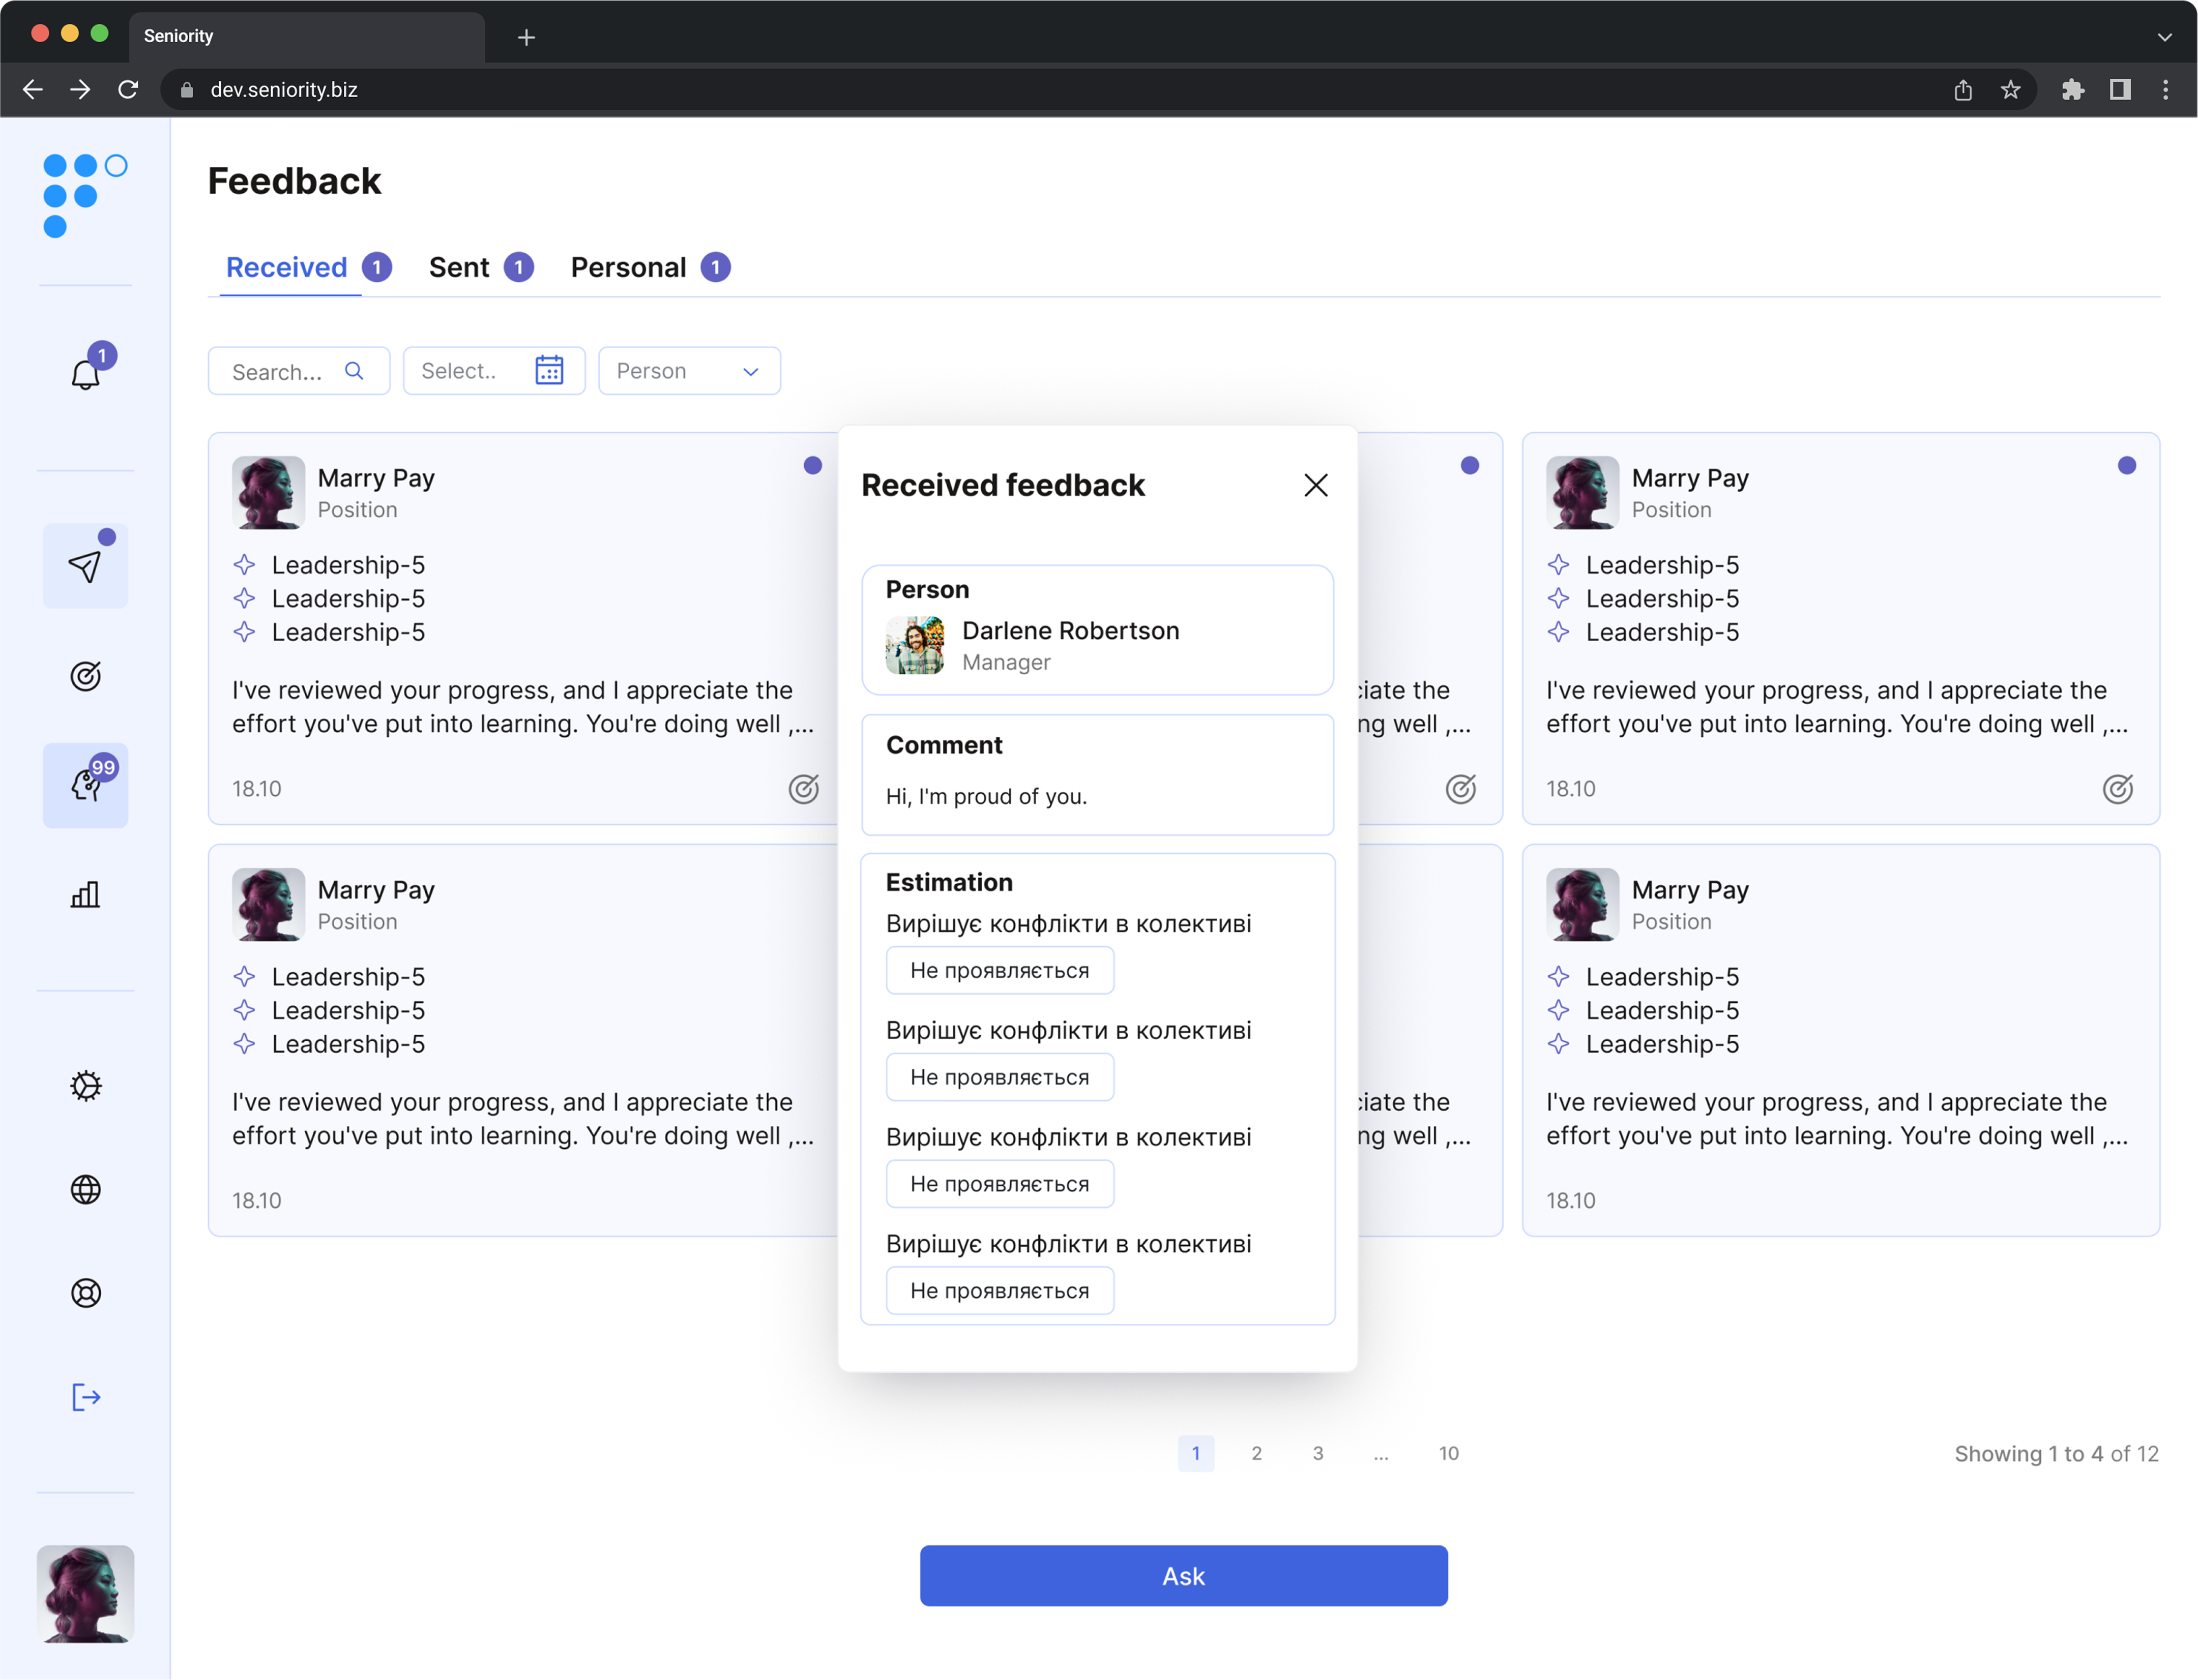
Task: Open the settings gear in the sidebar
Action: (85, 1086)
